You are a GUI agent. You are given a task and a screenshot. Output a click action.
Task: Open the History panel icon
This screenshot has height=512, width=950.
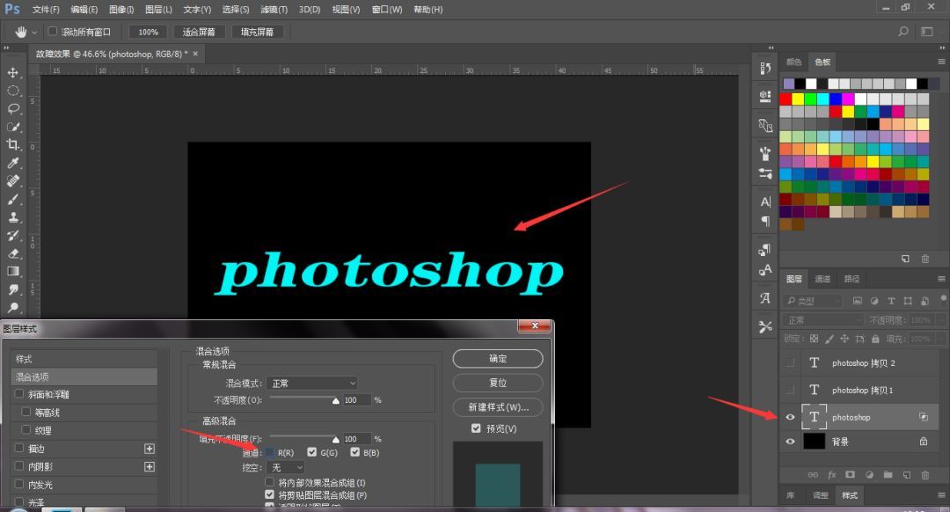[x=765, y=69]
